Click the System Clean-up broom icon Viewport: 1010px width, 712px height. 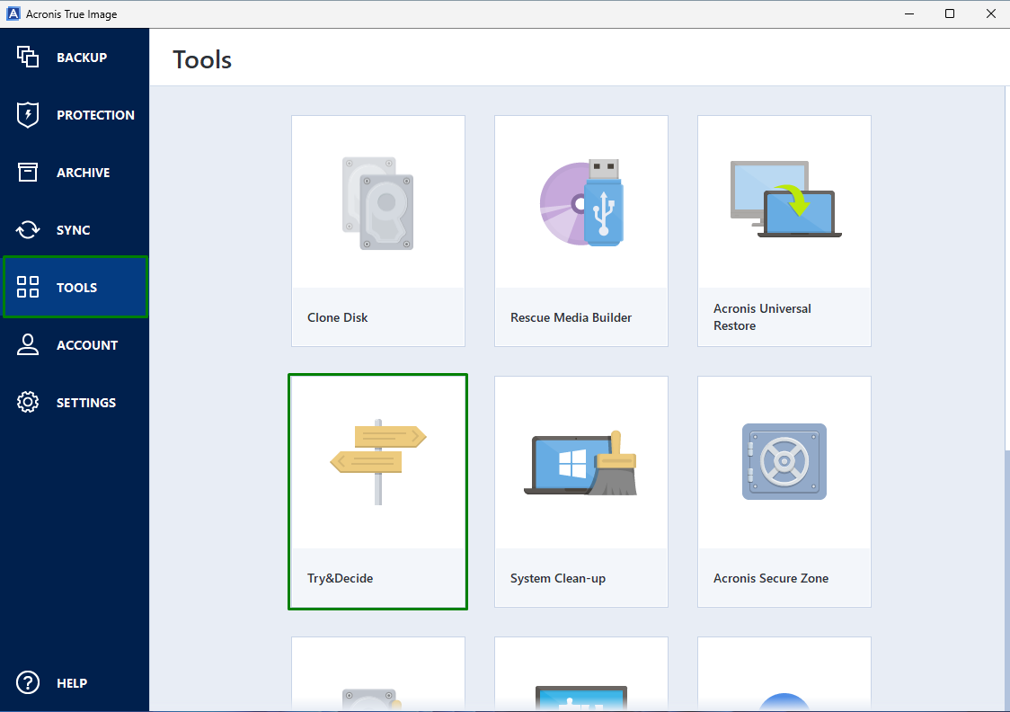tap(580, 462)
